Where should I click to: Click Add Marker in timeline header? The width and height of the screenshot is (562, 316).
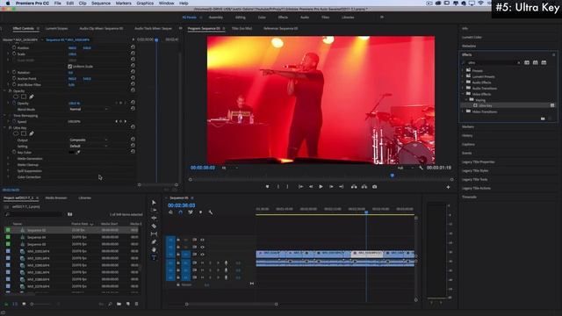[200, 212]
